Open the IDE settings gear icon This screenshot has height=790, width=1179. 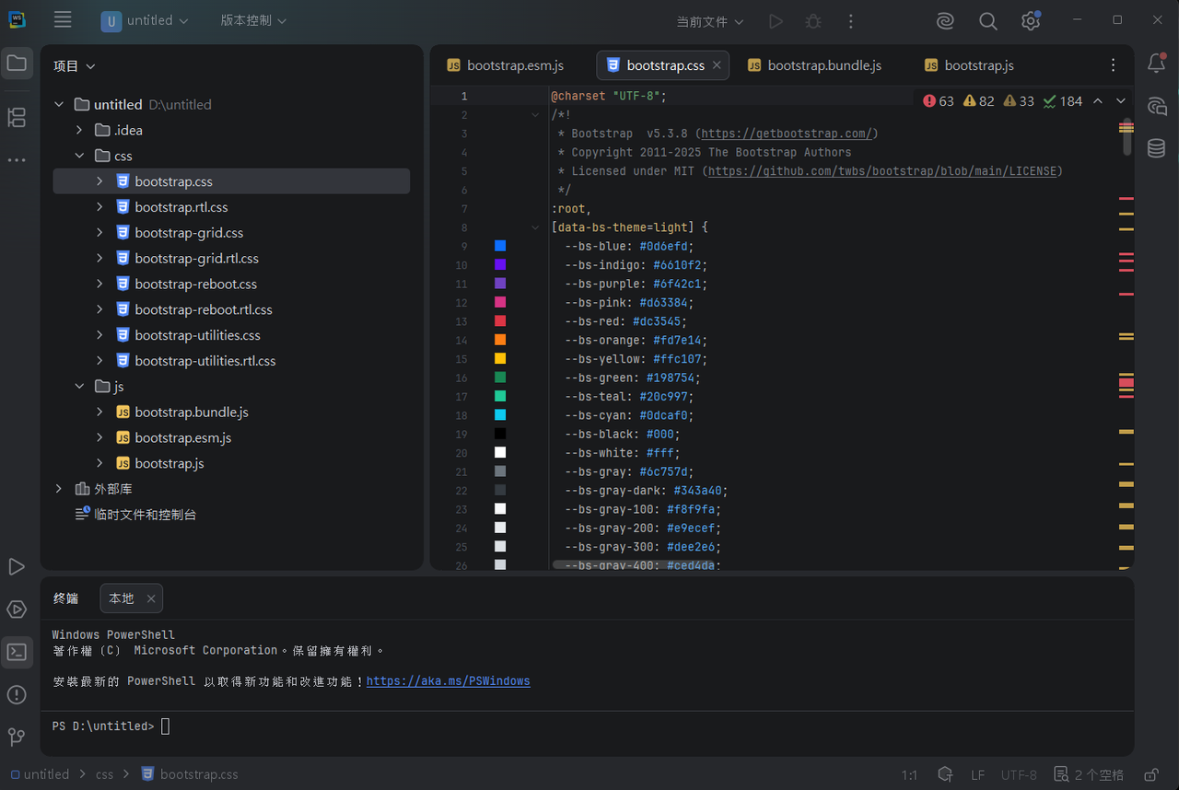(1031, 21)
